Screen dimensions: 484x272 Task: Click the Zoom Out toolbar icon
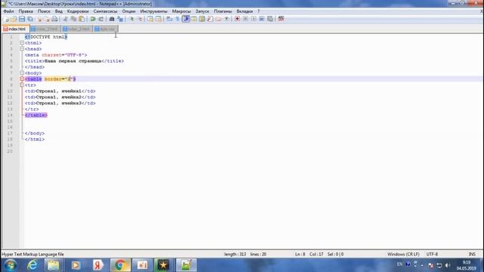(140, 19)
